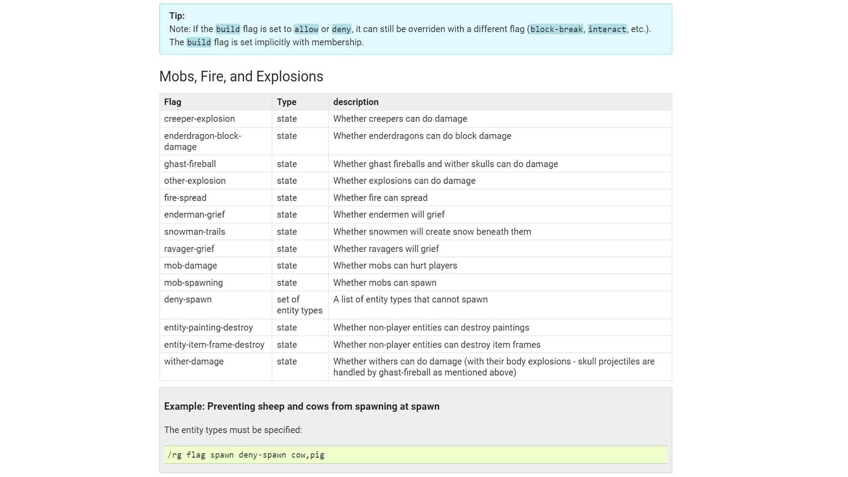
Task: Select the entity-painting-destroy flag
Action: [208, 328]
